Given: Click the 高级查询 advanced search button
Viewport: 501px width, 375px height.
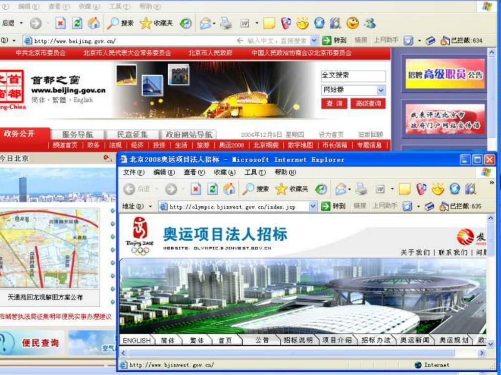Looking at the screenshot, I should click(x=368, y=104).
